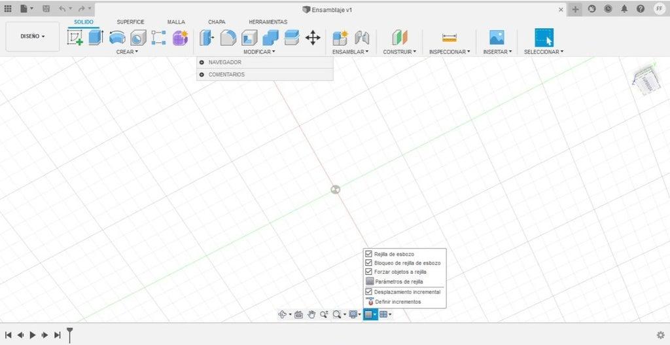Expand the INSPECCIONAR menu
The height and width of the screenshot is (345, 670).
tap(450, 52)
